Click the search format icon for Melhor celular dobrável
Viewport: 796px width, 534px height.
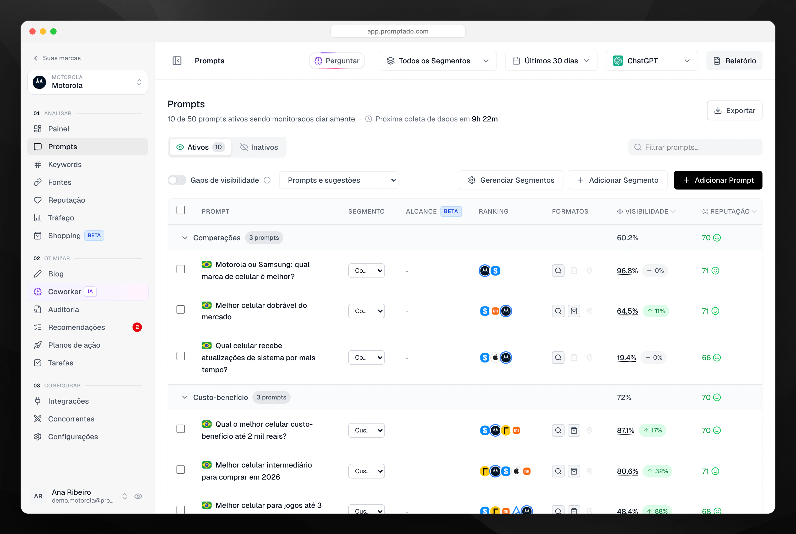pos(558,311)
